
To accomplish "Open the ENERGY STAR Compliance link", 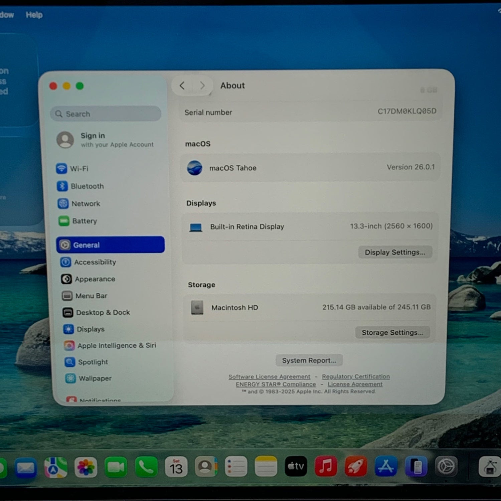I will click(276, 384).
